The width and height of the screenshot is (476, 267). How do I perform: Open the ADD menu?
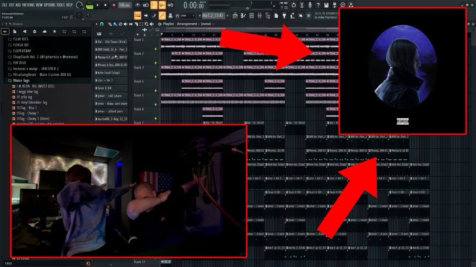click(x=18, y=5)
